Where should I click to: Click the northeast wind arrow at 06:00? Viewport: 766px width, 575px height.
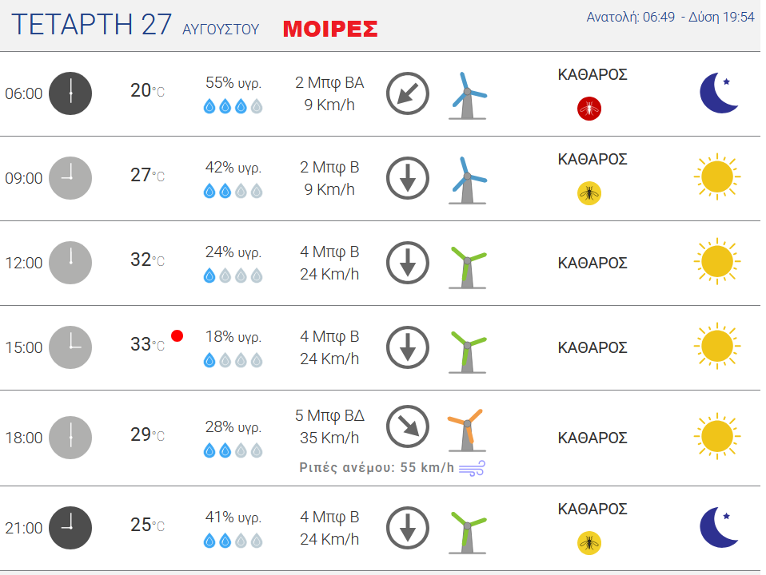coord(408,93)
